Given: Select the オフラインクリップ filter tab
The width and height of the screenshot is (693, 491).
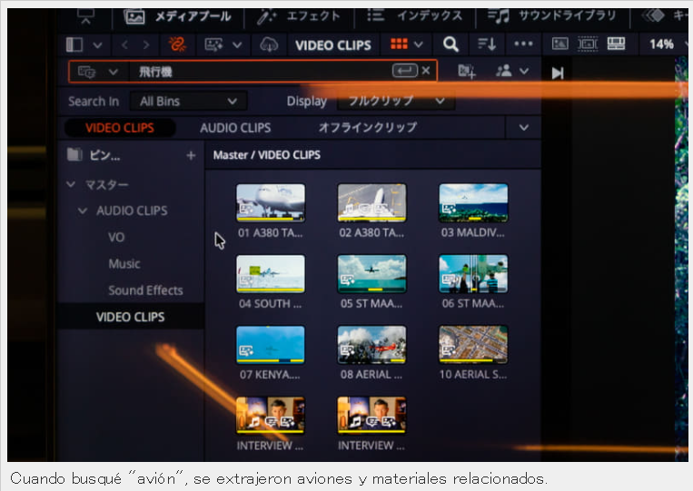Looking at the screenshot, I should coord(368,128).
